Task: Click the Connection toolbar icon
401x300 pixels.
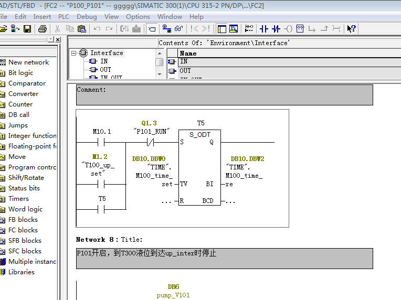Action: pyautogui.click(x=336, y=29)
